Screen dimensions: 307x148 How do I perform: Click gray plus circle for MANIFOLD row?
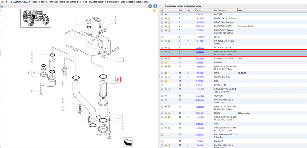[162, 141]
